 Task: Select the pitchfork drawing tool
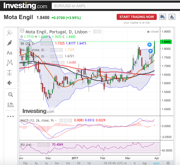point(10,33)
